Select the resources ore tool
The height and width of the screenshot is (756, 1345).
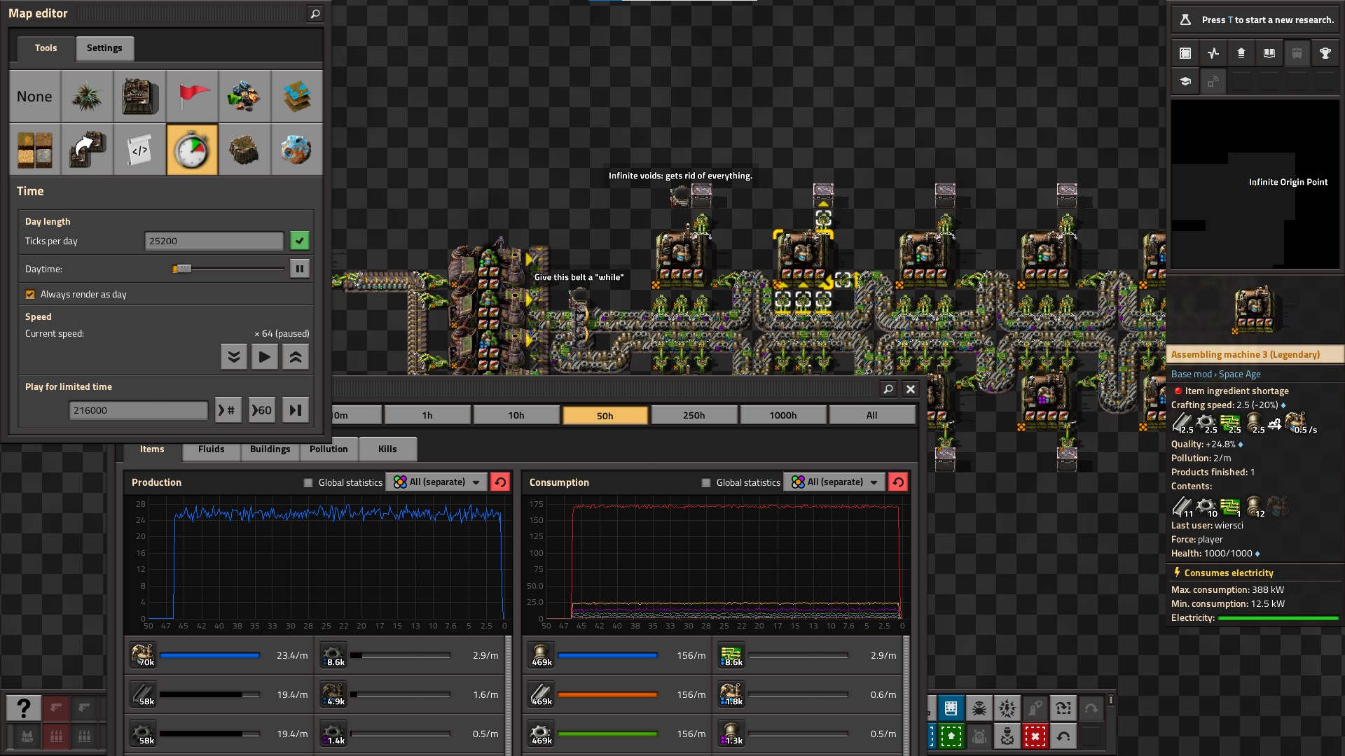point(244,97)
